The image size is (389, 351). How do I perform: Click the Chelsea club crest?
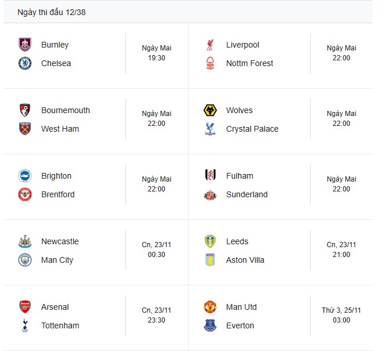(x=24, y=63)
